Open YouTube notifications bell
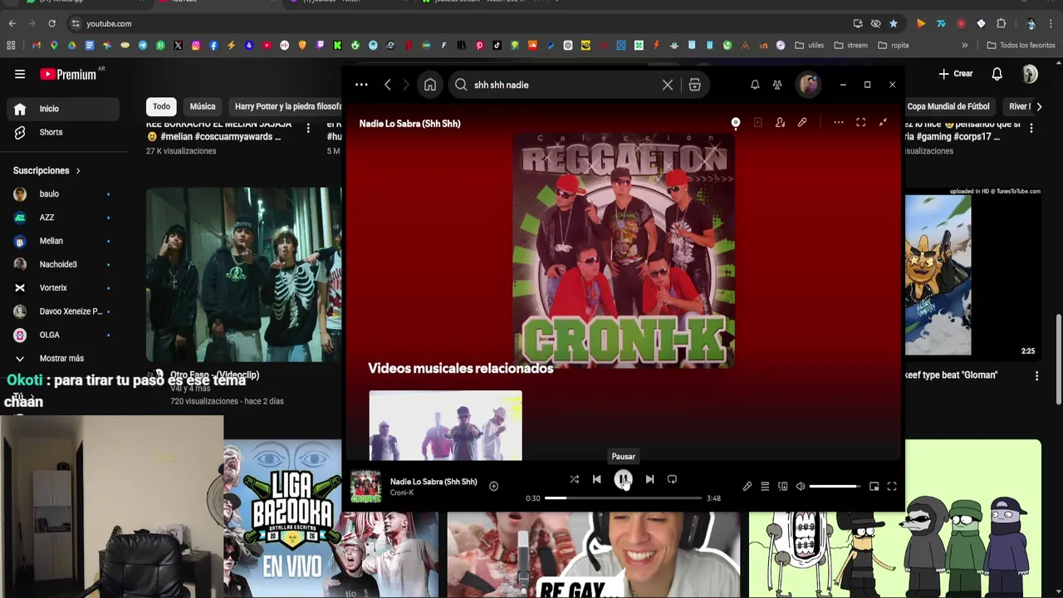The width and height of the screenshot is (1063, 598). click(997, 74)
